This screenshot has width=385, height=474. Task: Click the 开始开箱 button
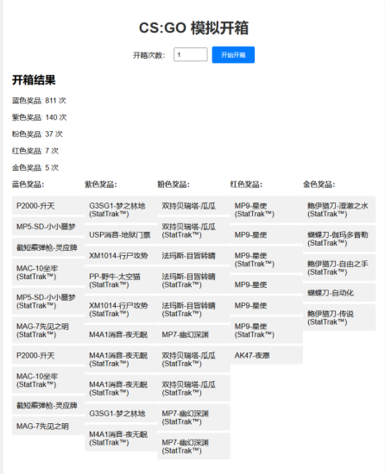(x=233, y=54)
